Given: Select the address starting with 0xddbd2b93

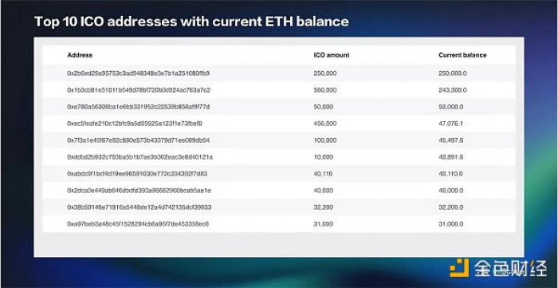Looking at the screenshot, I should pos(139,157).
